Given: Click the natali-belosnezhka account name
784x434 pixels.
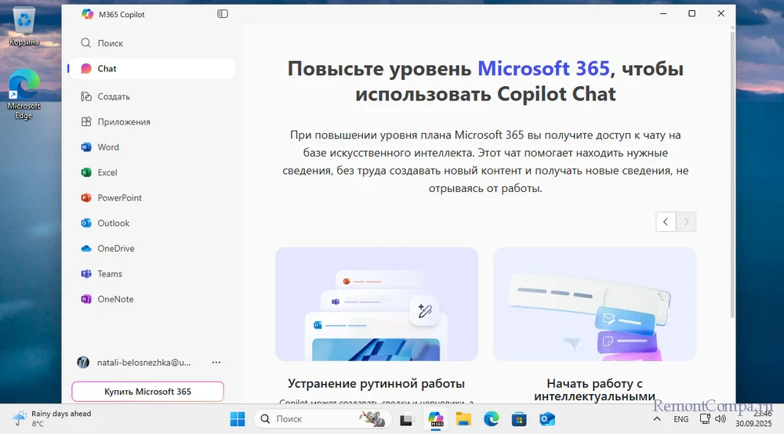Looking at the screenshot, I should tap(143, 363).
